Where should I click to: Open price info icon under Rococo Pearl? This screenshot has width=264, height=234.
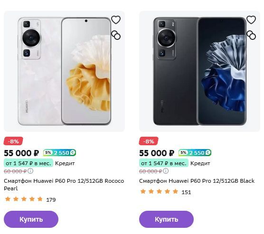30,171
